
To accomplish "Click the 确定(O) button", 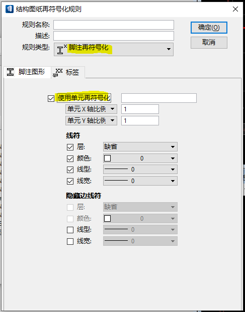I will (209, 28).
